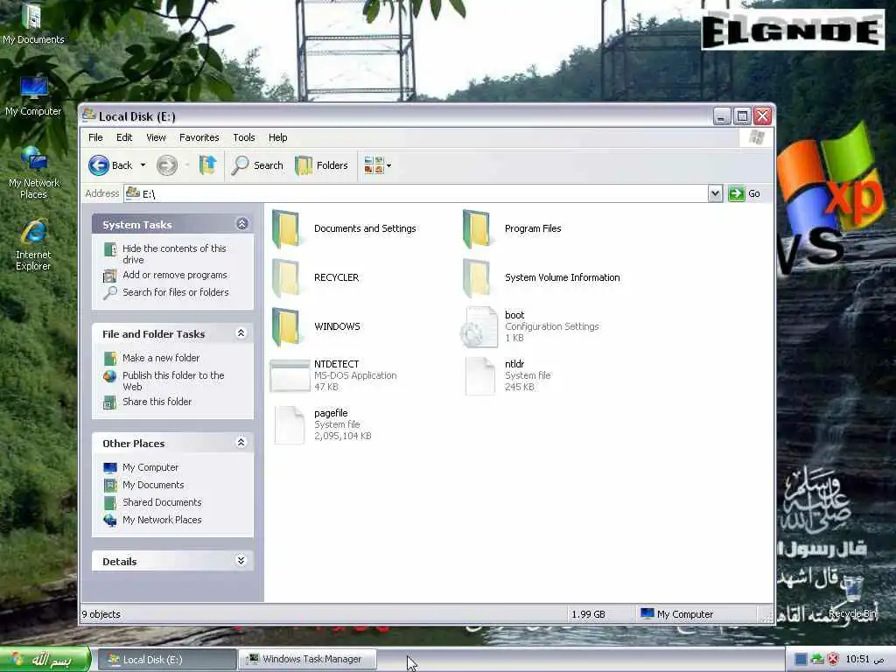Open the Help menu
The image size is (896, 672).
click(x=277, y=137)
